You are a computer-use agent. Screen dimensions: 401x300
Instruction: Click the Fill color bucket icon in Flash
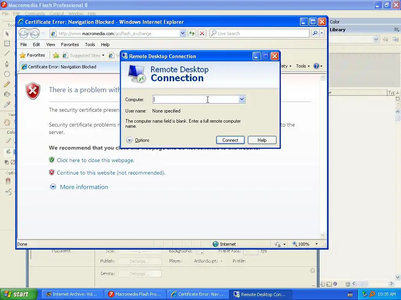(8, 152)
